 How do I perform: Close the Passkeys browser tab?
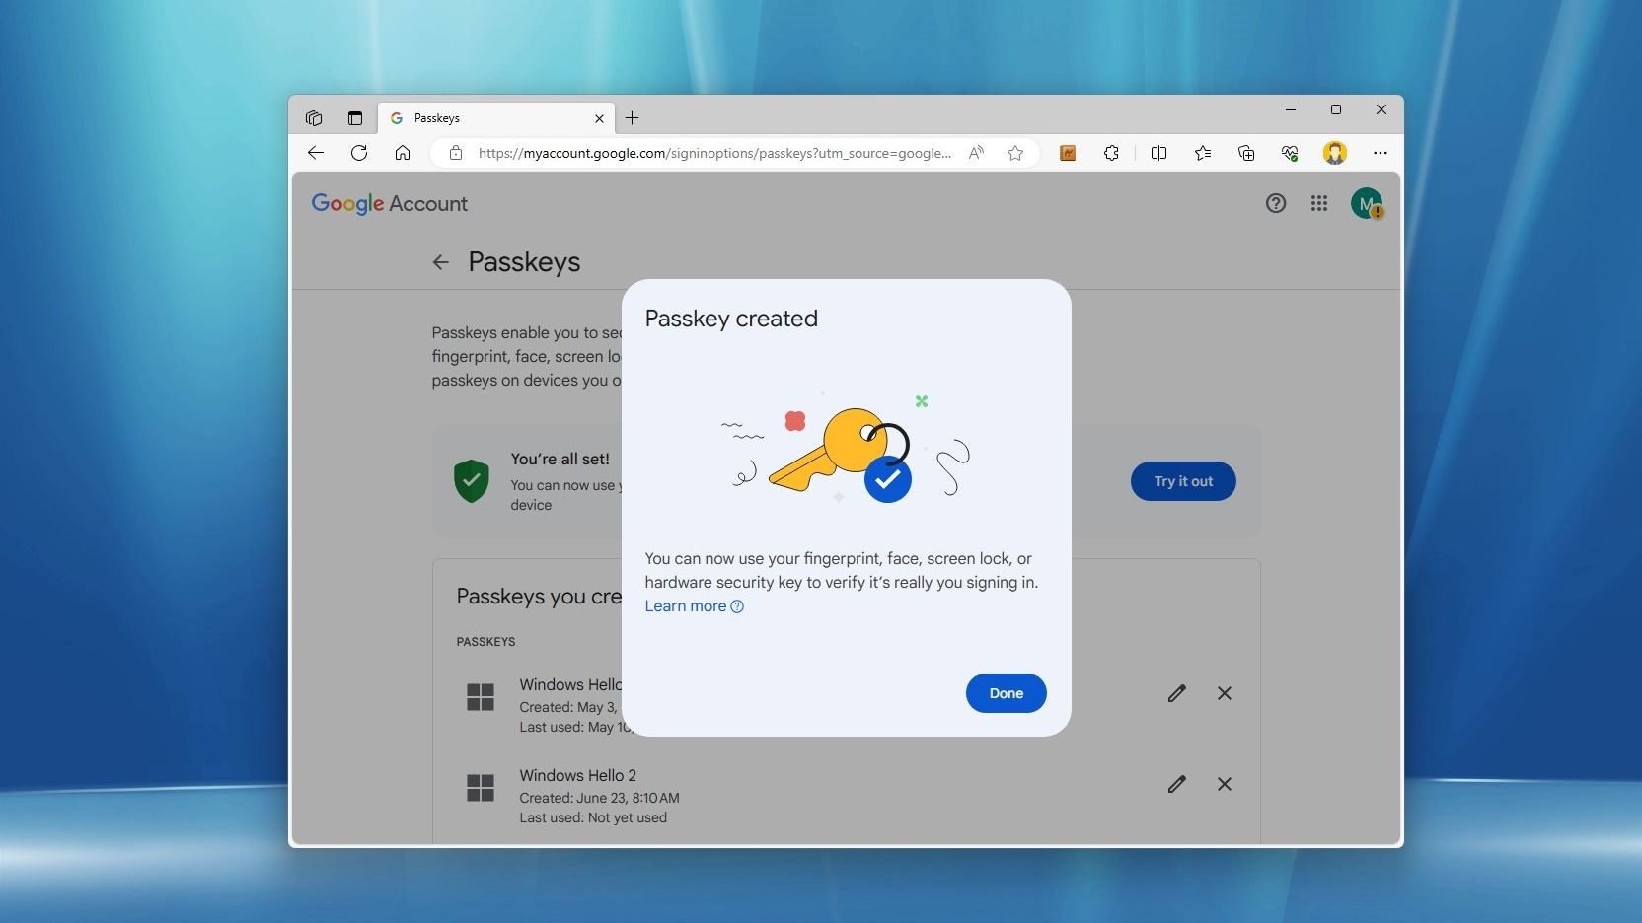click(599, 118)
